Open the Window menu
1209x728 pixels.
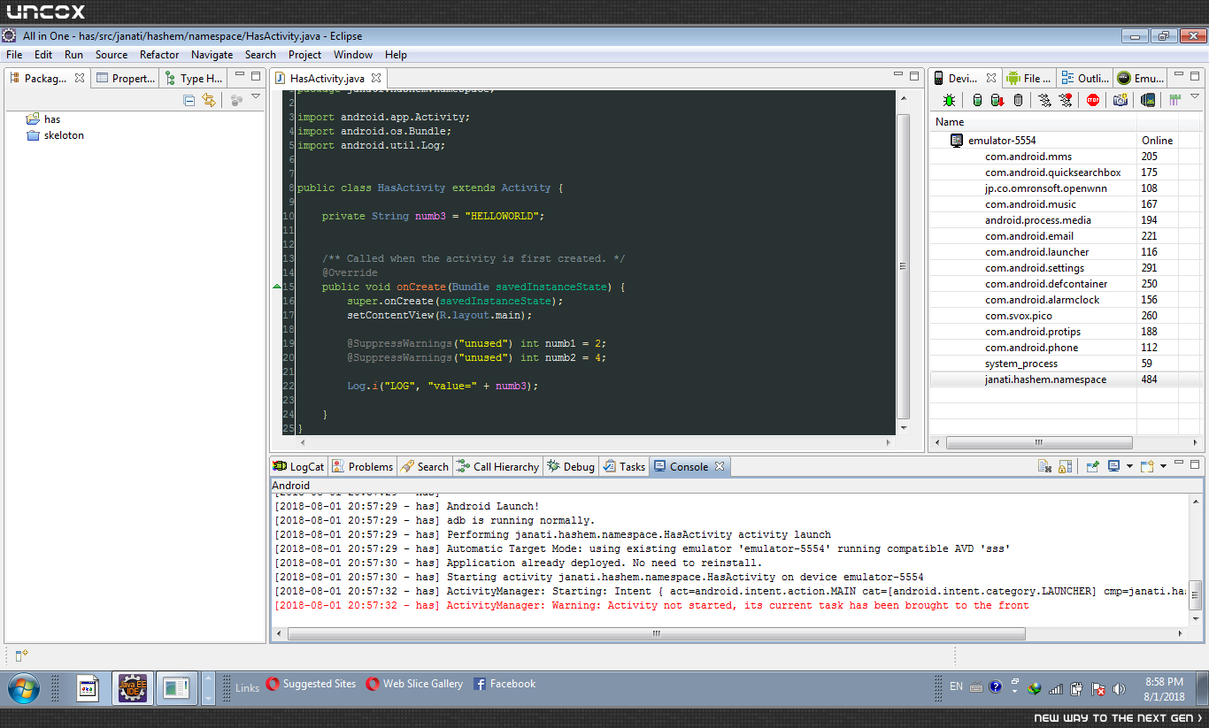(353, 54)
